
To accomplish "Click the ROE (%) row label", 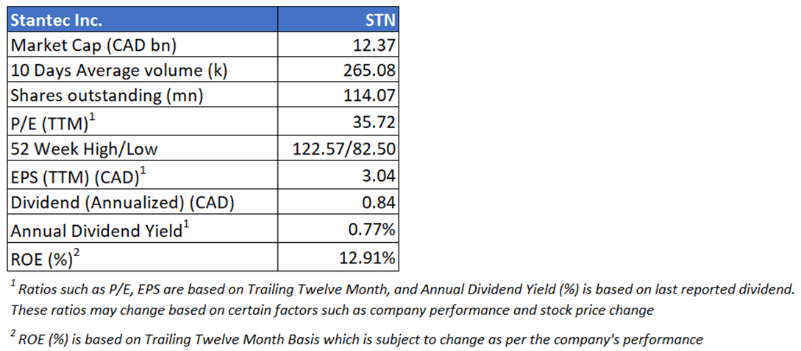I will tap(46, 257).
